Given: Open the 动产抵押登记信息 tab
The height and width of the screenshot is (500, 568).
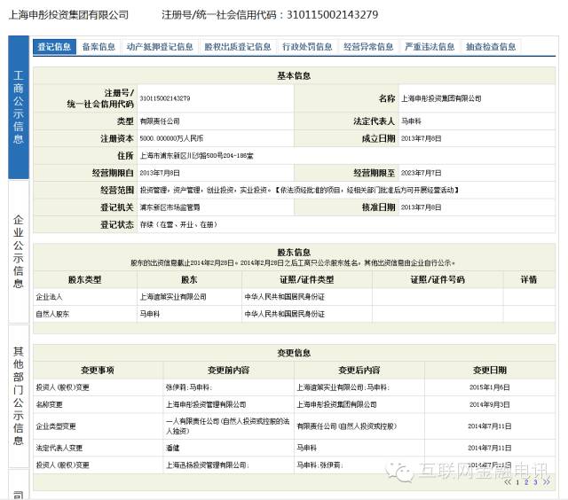Looking at the screenshot, I should point(160,47).
